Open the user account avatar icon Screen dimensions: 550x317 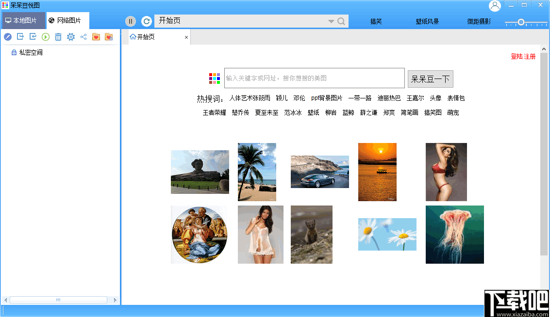coord(495,6)
